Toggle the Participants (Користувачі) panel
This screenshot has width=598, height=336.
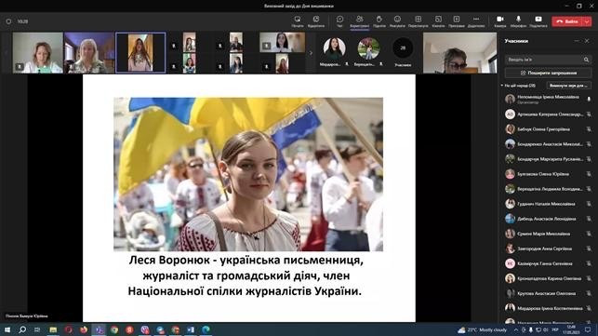[x=359, y=21]
